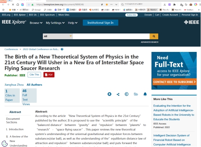This screenshot has height=147, width=201.
Task: Open Evaluating the Intention for the Adoption article
Action: click(174, 113)
